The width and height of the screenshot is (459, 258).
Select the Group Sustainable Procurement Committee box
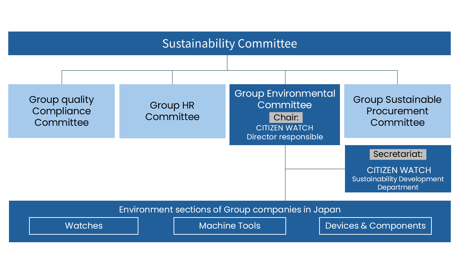pyautogui.click(x=397, y=111)
